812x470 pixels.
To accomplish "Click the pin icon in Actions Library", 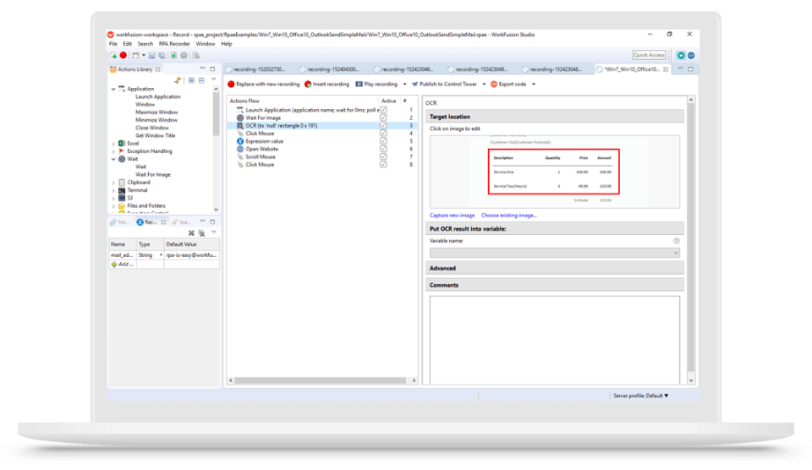I will pos(178,80).
